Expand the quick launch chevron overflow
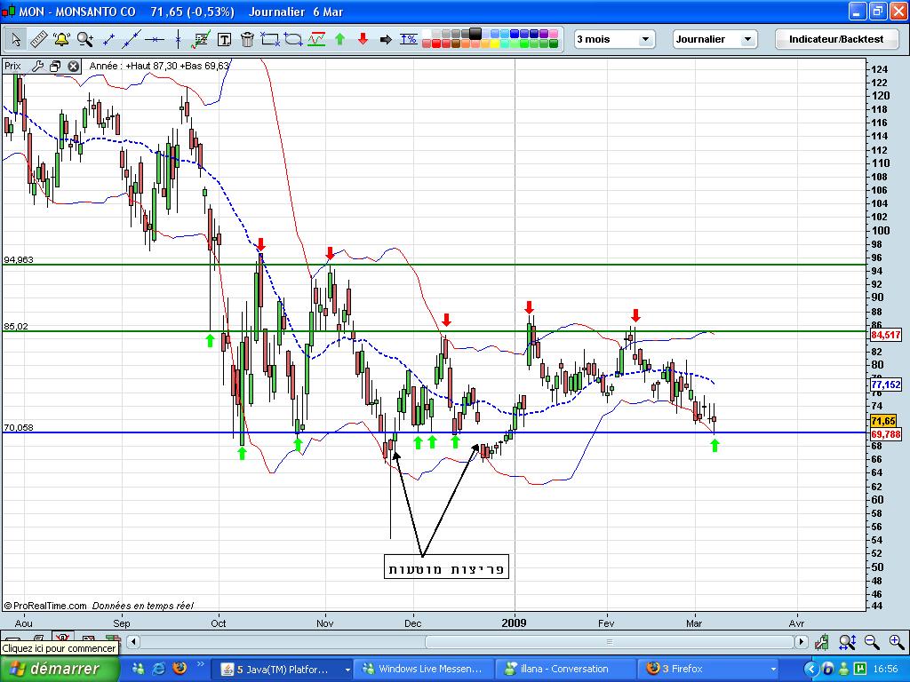Image resolution: width=910 pixels, height=682 pixels. [x=200, y=664]
